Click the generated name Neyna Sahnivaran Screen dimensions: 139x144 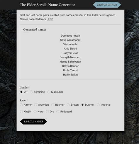point(70,62)
